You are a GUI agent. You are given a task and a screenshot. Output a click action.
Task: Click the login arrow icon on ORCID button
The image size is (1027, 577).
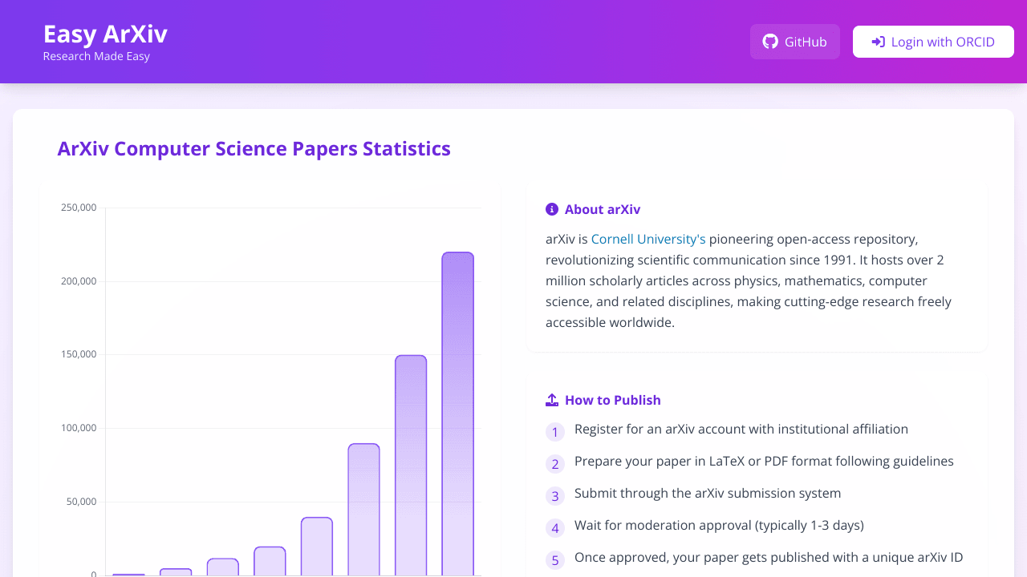878,41
